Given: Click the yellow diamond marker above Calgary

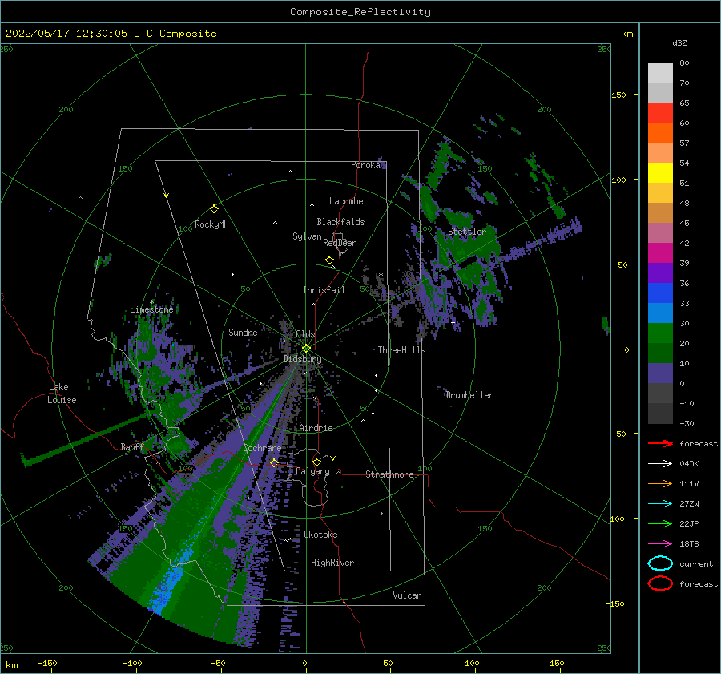Looking at the screenshot, I should tap(316, 462).
